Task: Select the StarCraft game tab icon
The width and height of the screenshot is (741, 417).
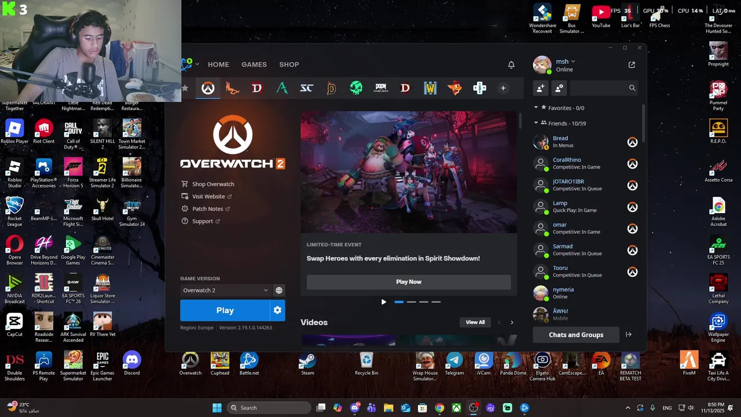Action: point(306,88)
